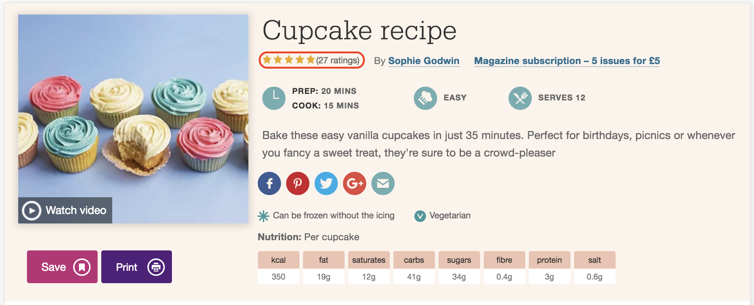This screenshot has height=305, width=754.
Task: Open the cupcake photo thumbnail
Action: click(133, 119)
